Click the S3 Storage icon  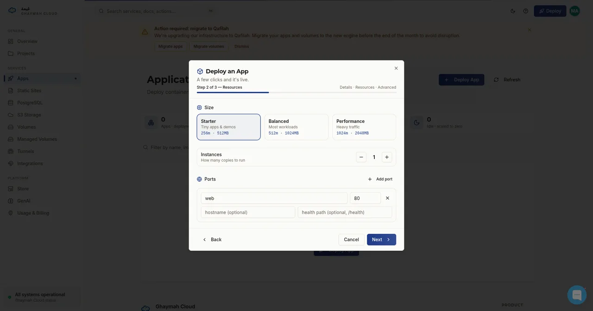point(11,115)
